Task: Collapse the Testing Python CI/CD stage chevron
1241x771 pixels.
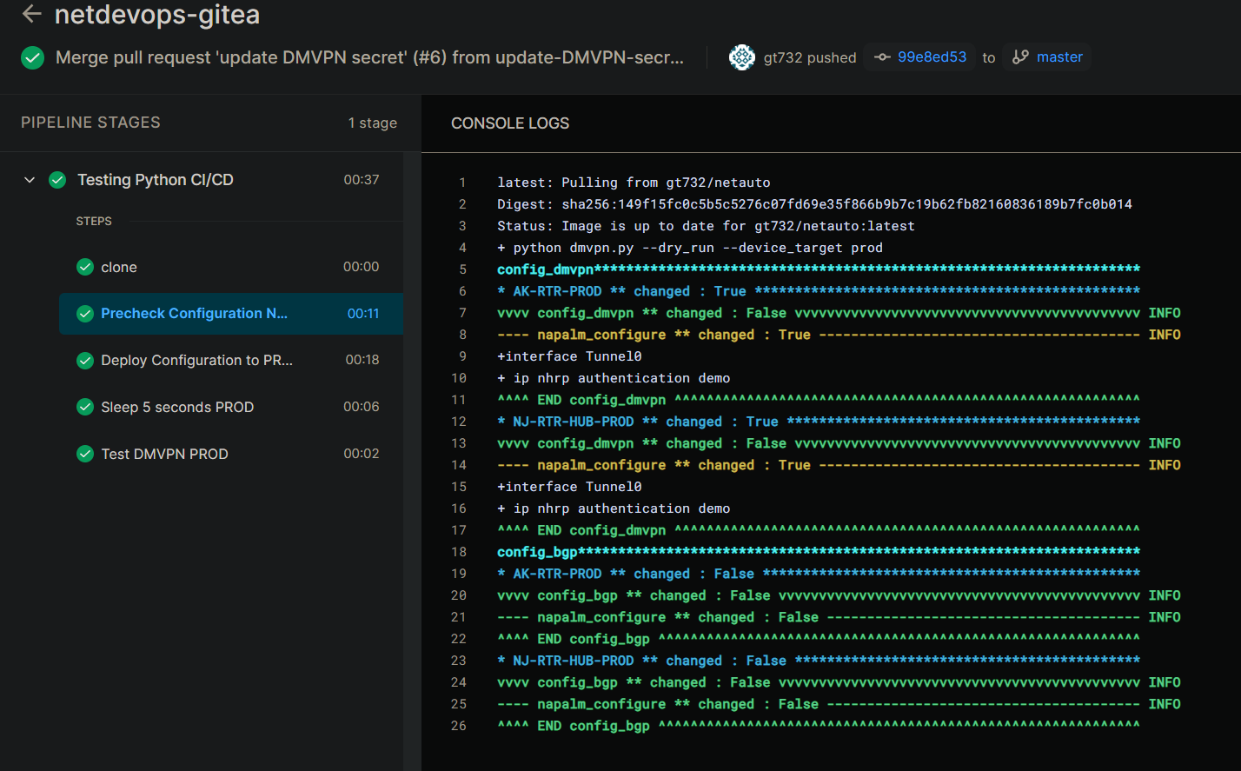Action: 30,180
